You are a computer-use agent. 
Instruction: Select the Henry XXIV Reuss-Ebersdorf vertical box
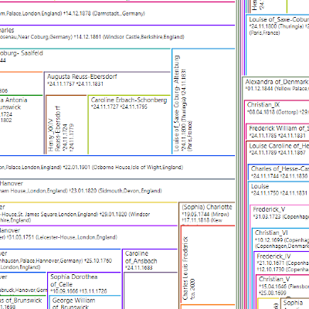(x=66, y=124)
